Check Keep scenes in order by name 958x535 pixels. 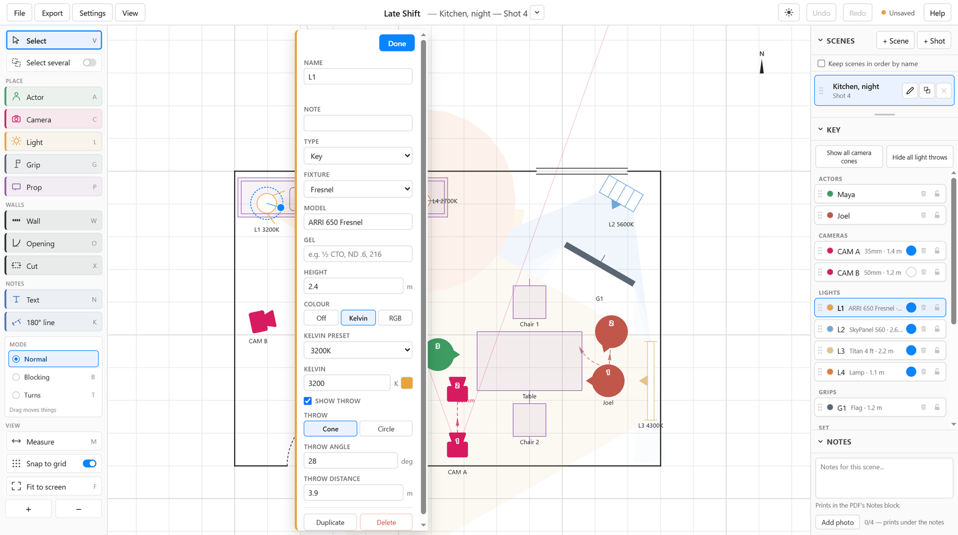click(821, 63)
